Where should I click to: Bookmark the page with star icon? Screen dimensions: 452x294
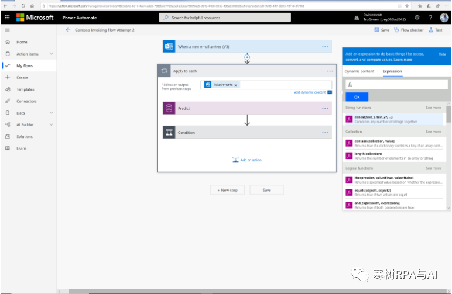coord(407,6)
